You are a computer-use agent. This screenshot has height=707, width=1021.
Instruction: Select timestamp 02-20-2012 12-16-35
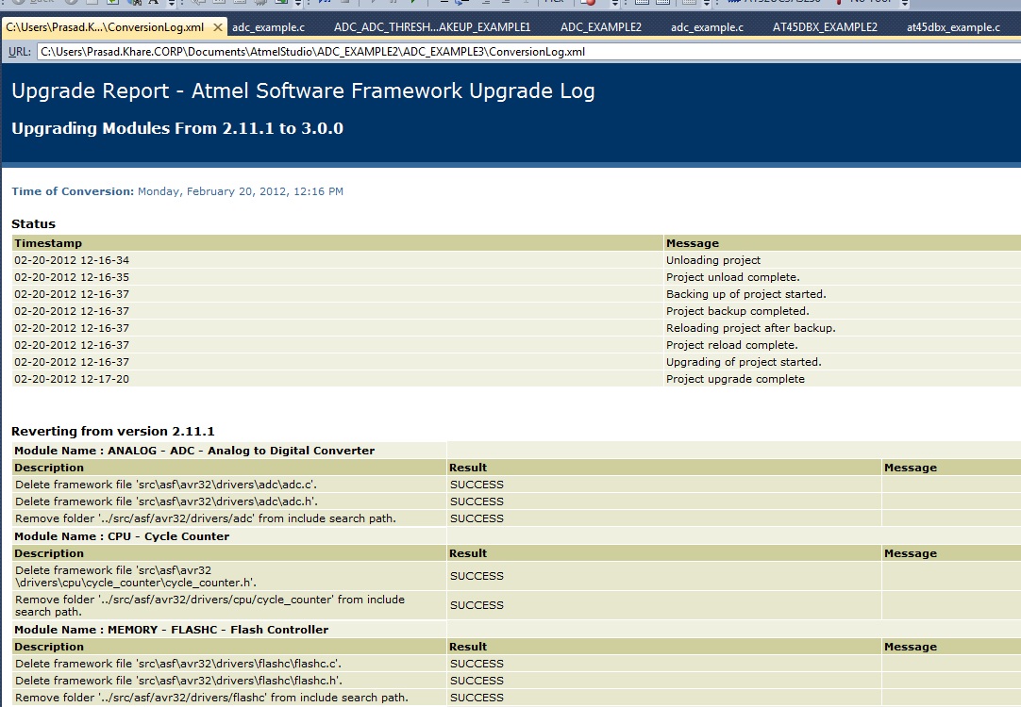[x=72, y=277]
